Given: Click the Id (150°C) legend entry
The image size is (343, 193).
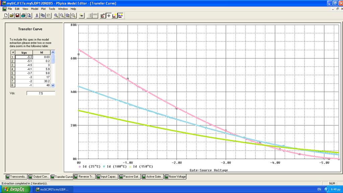Looking at the screenshot, I should (141, 167).
